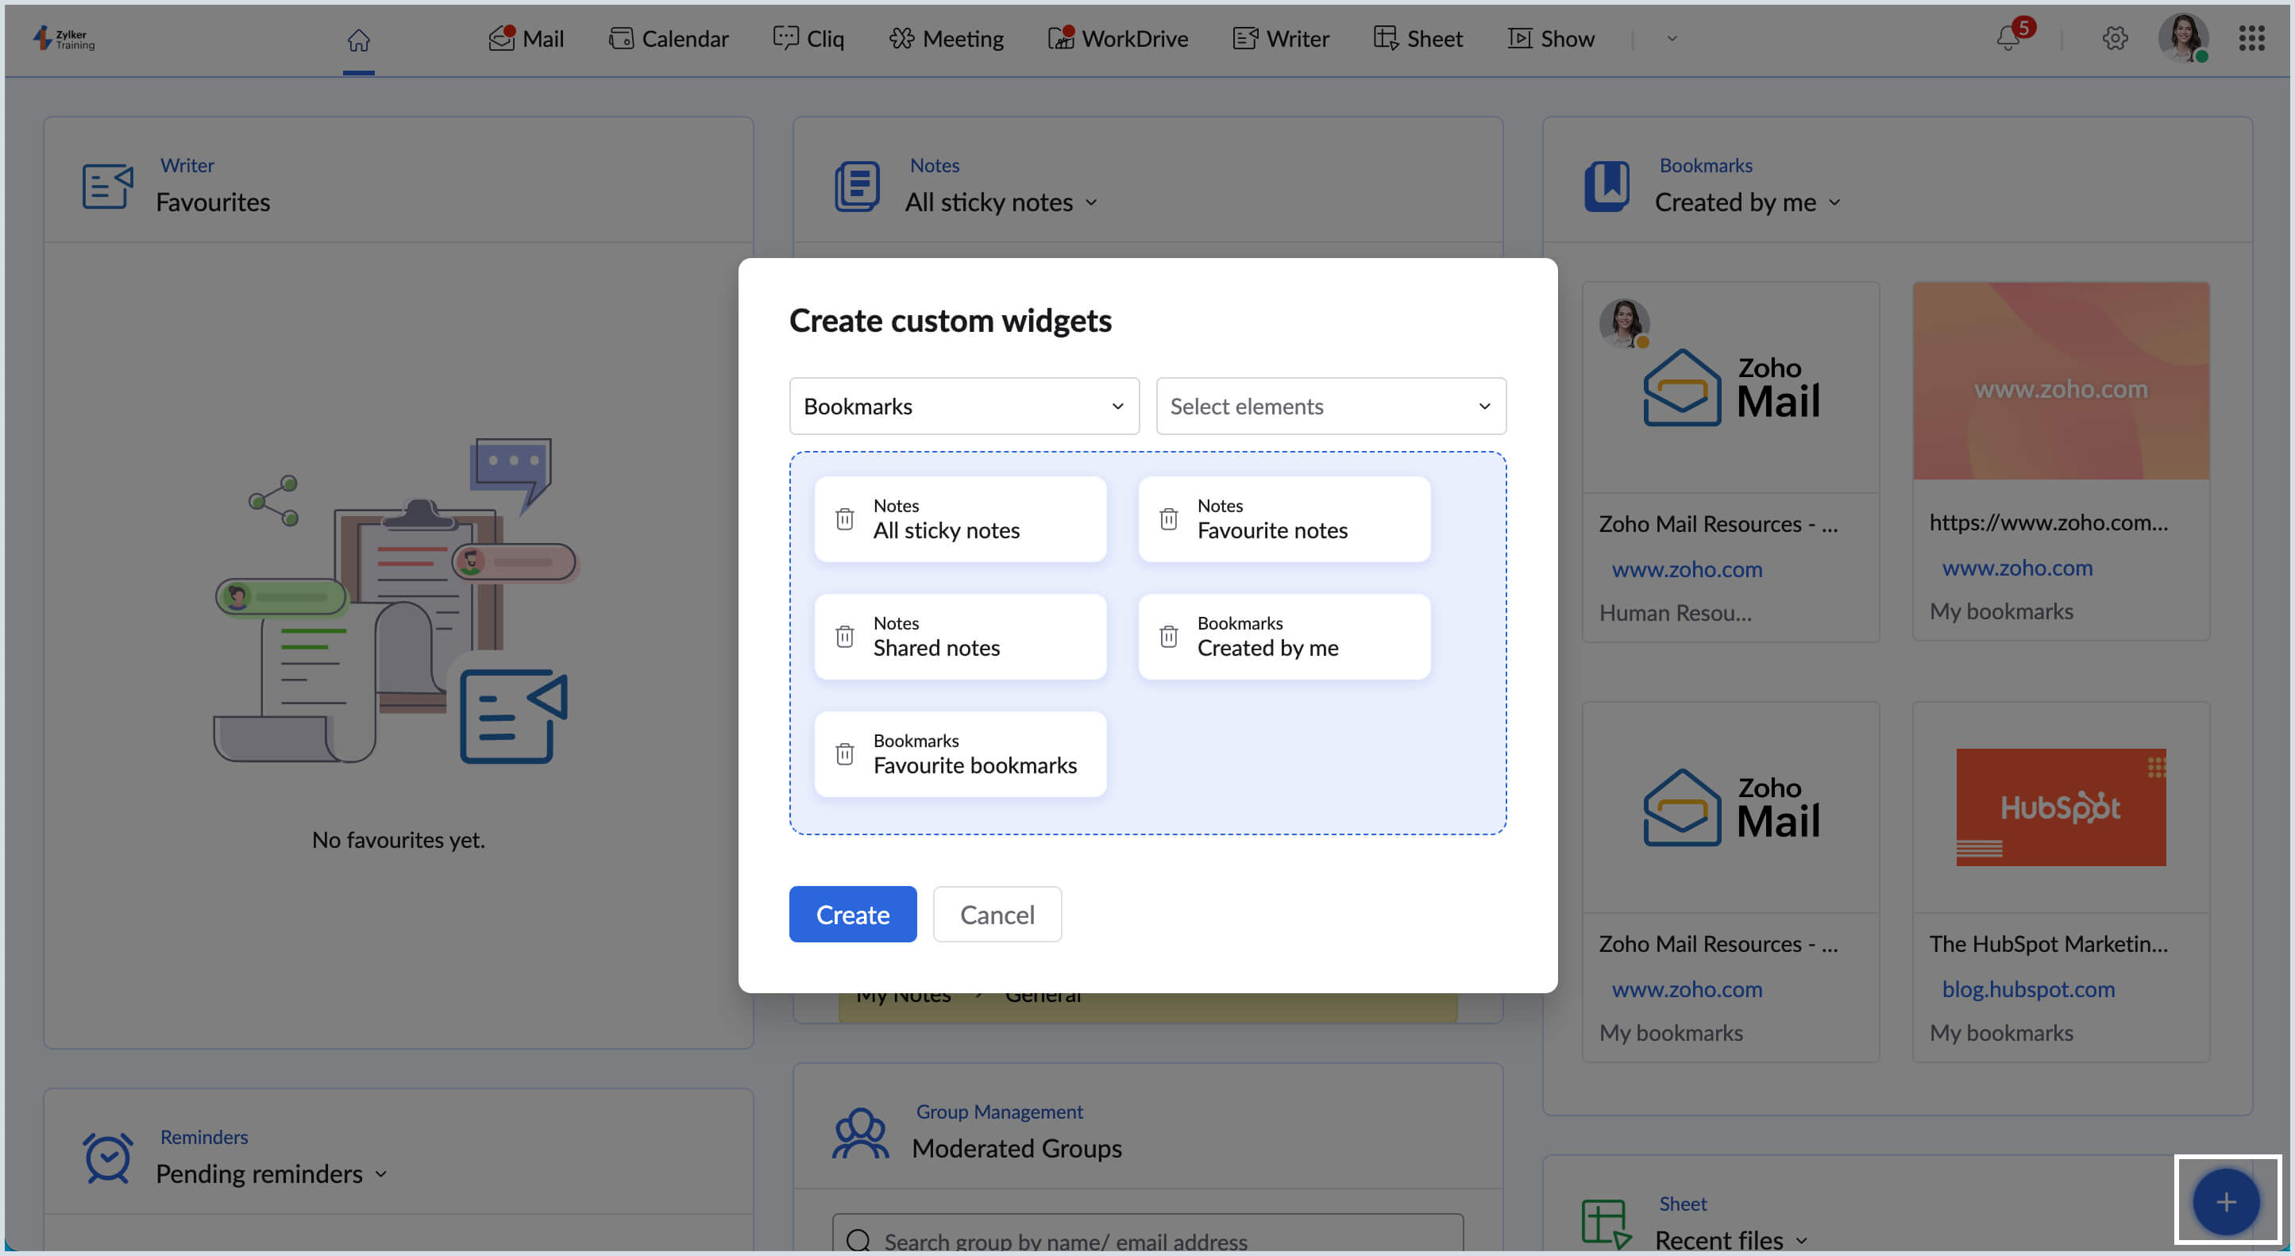Open the Cliq chat app
Image resolution: width=2295 pixels, height=1256 pixels.
(808, 38)
